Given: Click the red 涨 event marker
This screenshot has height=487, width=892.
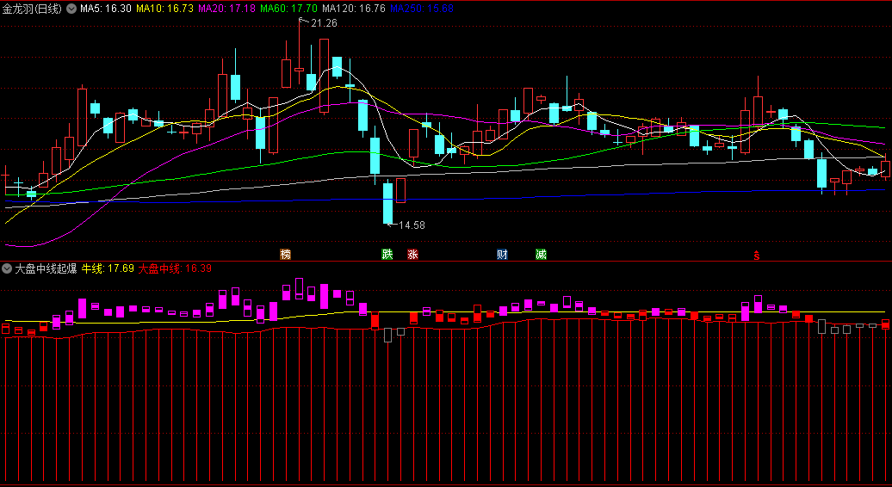Looking at the screenshot, I should coord(412,255).
